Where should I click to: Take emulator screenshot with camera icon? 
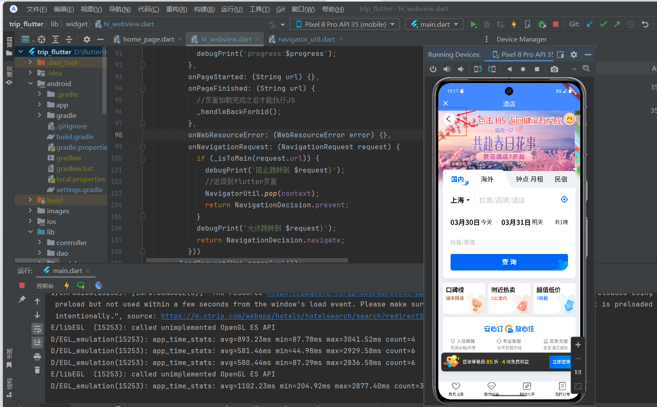[x=554, y=69]
